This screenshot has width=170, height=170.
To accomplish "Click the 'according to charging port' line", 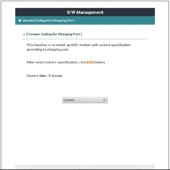I will 48,49.
